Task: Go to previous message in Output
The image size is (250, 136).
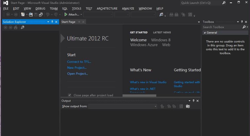Action: 169,106
